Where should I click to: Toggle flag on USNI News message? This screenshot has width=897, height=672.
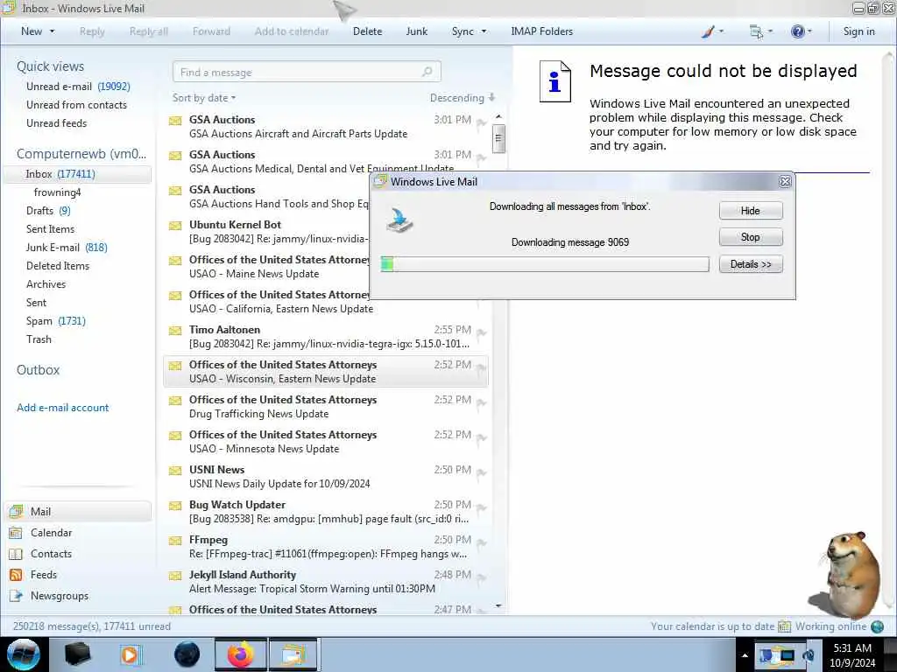tap(481, 472)
